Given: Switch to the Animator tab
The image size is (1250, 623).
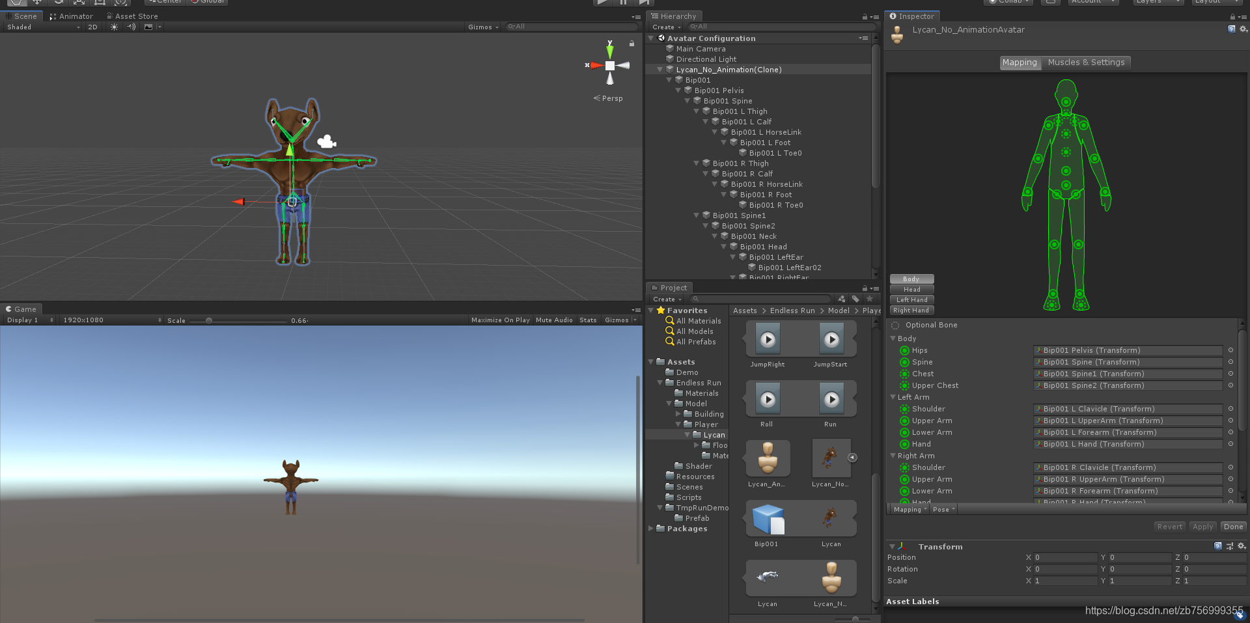Looking at the screenshot, I should click(72, 16).
